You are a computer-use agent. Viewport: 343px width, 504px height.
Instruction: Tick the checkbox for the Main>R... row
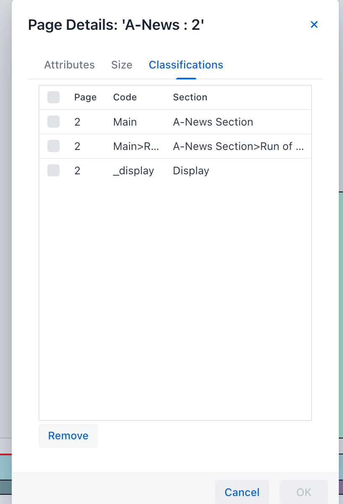click(54, 147)
